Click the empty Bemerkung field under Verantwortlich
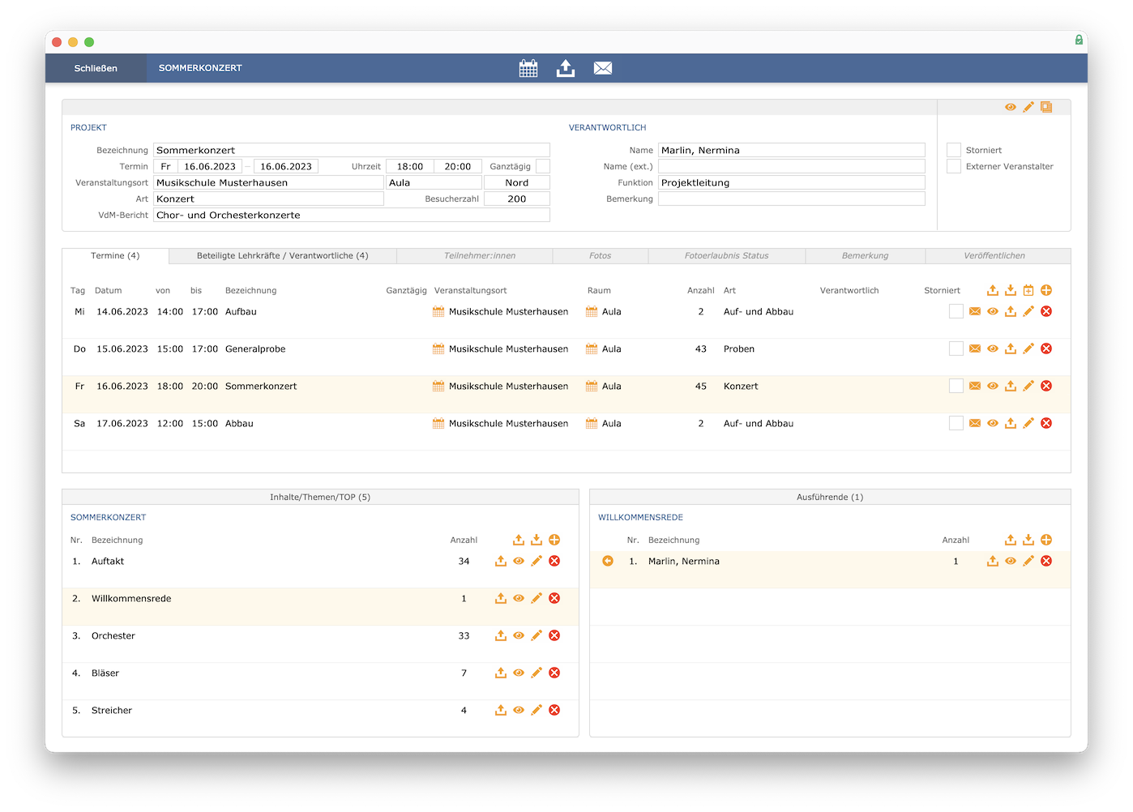Viewport: 1133px width, 812px height. [x=791, y=199]
